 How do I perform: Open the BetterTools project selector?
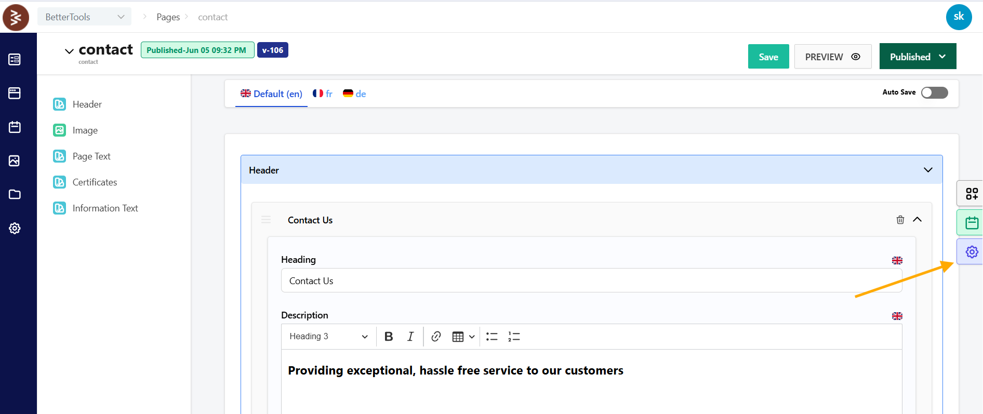84,17
